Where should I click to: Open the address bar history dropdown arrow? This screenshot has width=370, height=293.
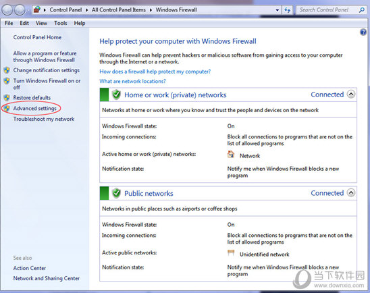coord(277,10)
